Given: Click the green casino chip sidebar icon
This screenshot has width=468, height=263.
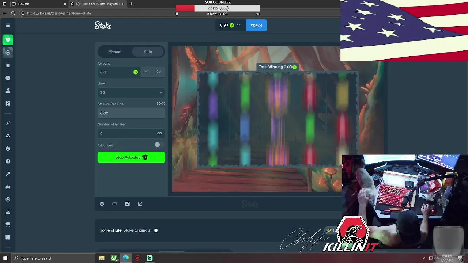Looking at the screenshot, I should coord(8,40).
